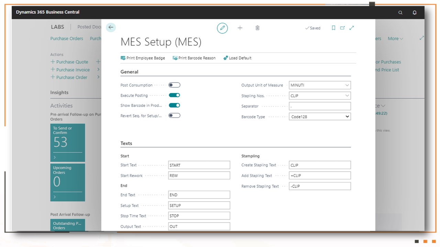Click the chevron on the To Send or Confirm tile
The image size is (440, 247).
(x=55, y=157)
